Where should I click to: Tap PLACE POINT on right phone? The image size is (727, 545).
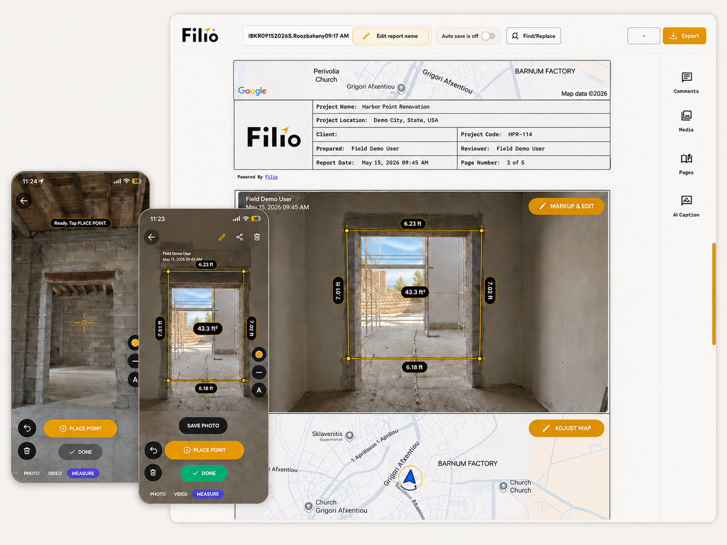pyautogui.click(x=204, y=450)
